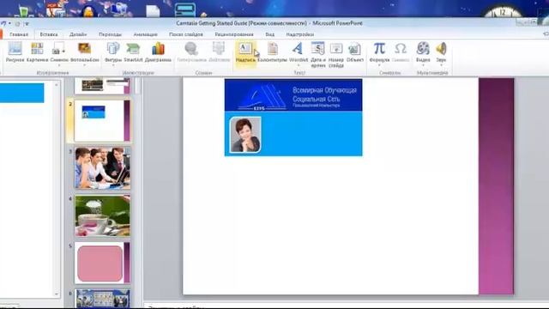The image size is (549, 309).
Task: Open the Undo history dropdown arrow
Action: tap(9, 23)
